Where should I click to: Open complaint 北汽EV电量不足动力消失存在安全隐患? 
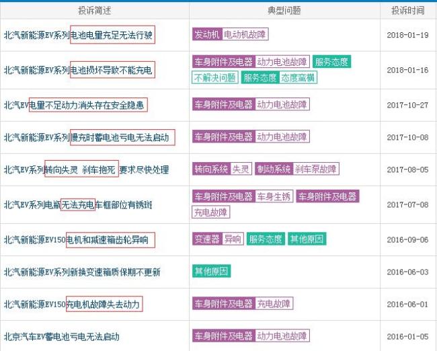(x=74, y=105)
